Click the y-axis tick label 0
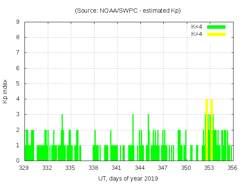This screenshot has width=245, height=184. point(18,161)
